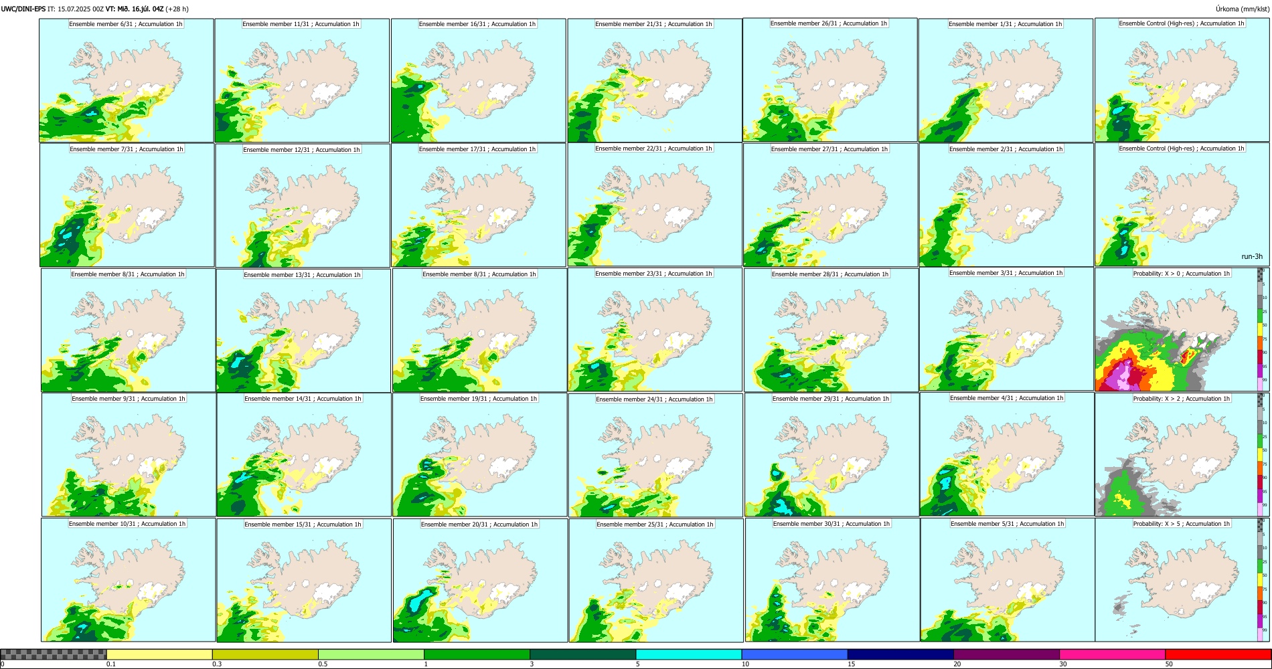View the Ensemble member 2/31 map panel

1007,205
